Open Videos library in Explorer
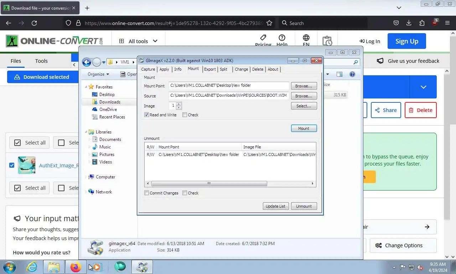This screenshot has height=274, width=456. point(105,162)
